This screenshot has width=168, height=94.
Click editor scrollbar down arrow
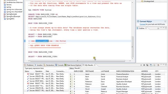coord(132,59)
